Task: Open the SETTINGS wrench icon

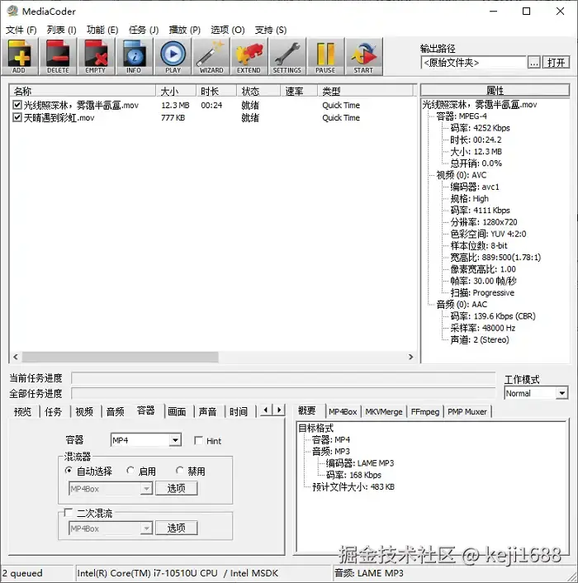Action: click(x=287, y=57)
